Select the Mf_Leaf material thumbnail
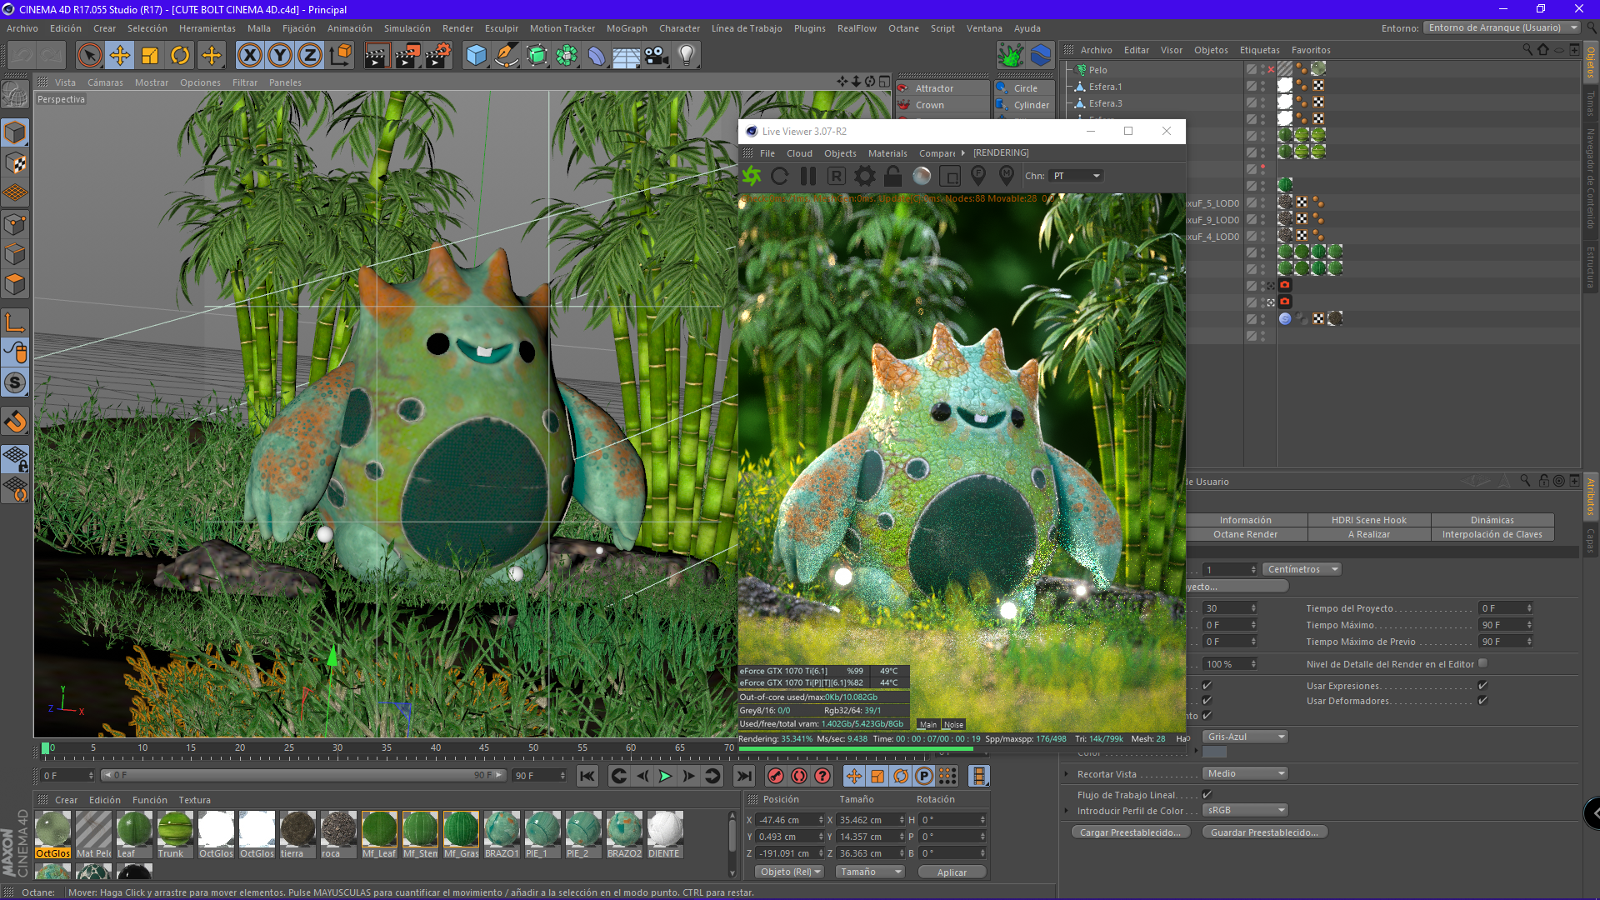The image size is (1600, 900). 378,834
